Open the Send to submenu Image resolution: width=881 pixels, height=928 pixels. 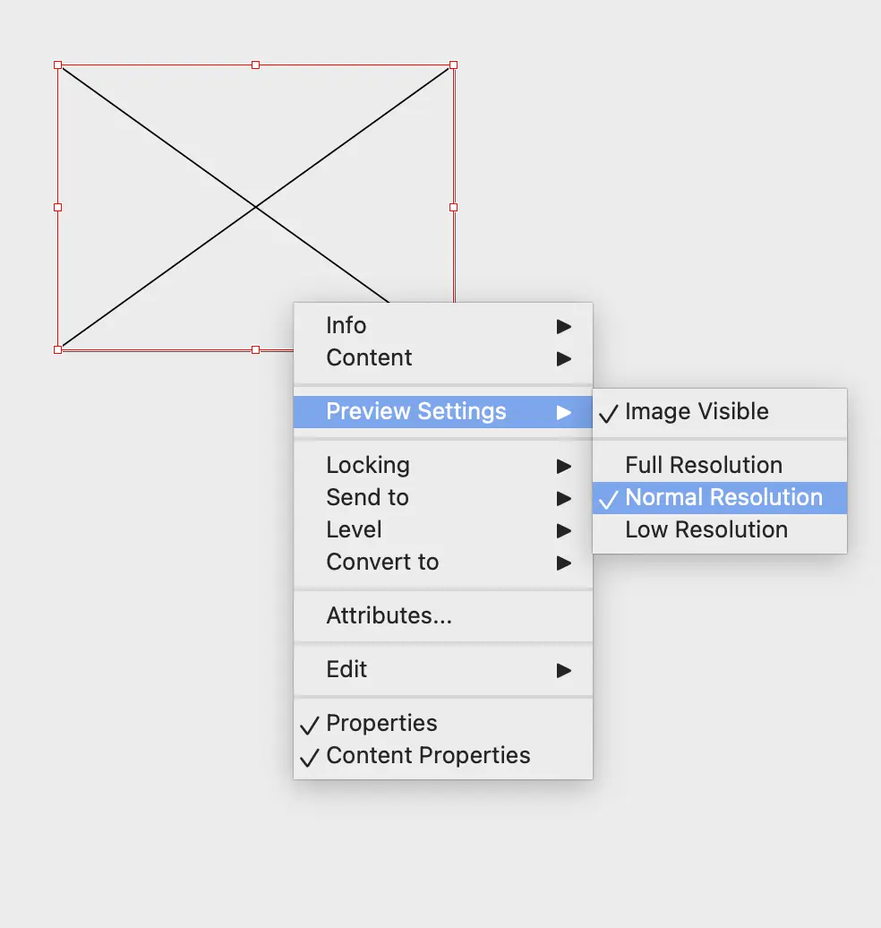point(443,498)
